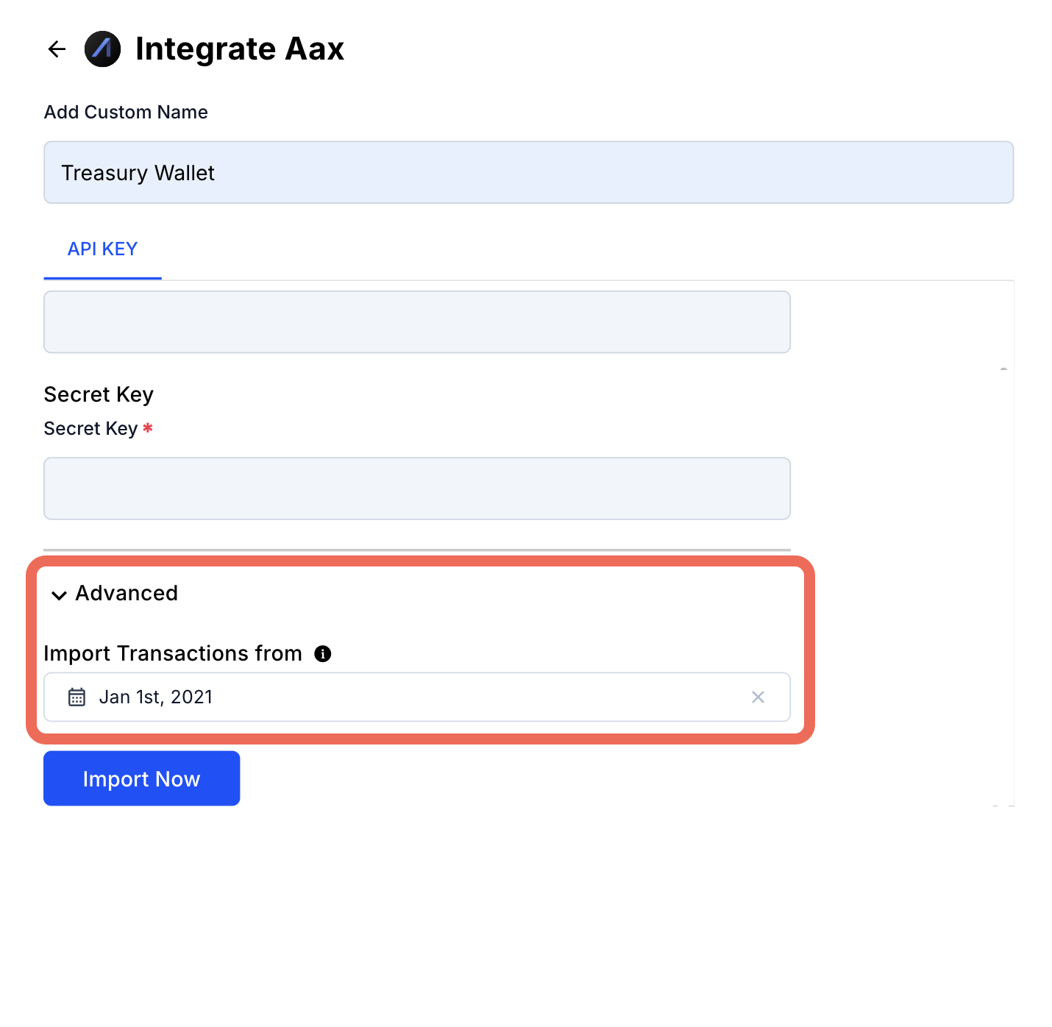Click the Secret Key input box

[x=417, y=488]
